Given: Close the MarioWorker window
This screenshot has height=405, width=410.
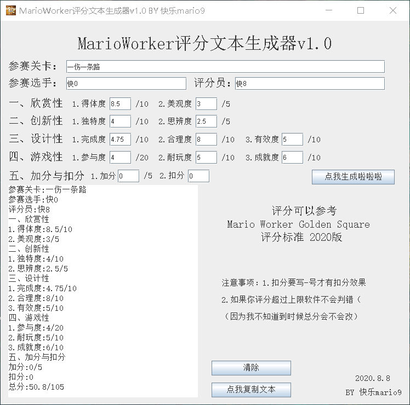Looking at the screenshot, I should click(393, 10).
